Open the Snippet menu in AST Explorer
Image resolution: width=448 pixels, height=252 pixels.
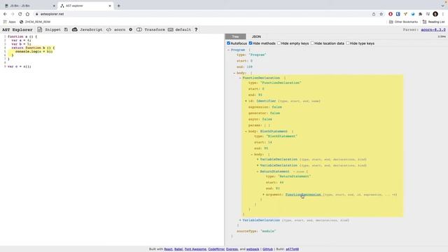52,29
